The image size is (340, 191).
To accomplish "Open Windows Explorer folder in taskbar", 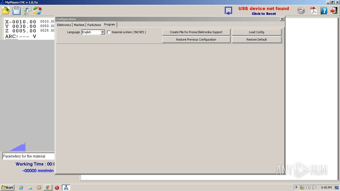I will tap(30, 188).
